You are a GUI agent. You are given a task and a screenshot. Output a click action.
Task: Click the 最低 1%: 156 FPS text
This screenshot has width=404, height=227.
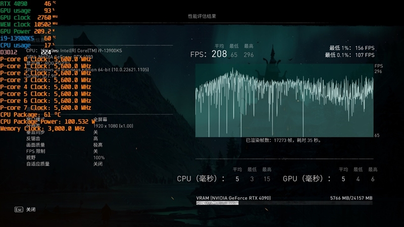coord(352,48)
